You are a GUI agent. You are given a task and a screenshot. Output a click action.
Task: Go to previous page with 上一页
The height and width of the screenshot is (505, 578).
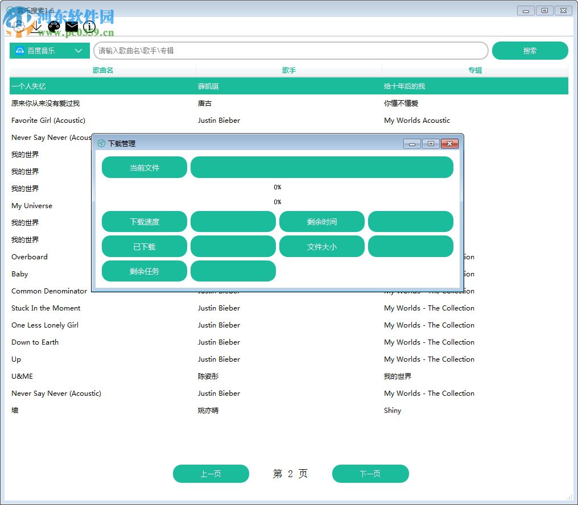pyautogui.click(x=211, y=474)
